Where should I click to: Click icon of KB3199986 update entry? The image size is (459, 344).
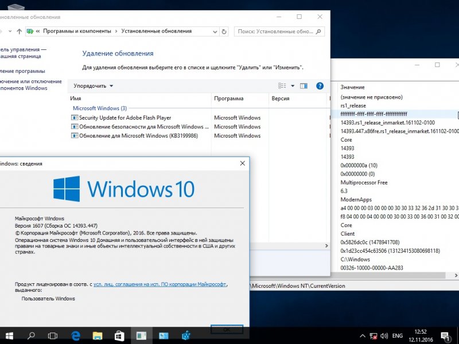pos(75,136)
